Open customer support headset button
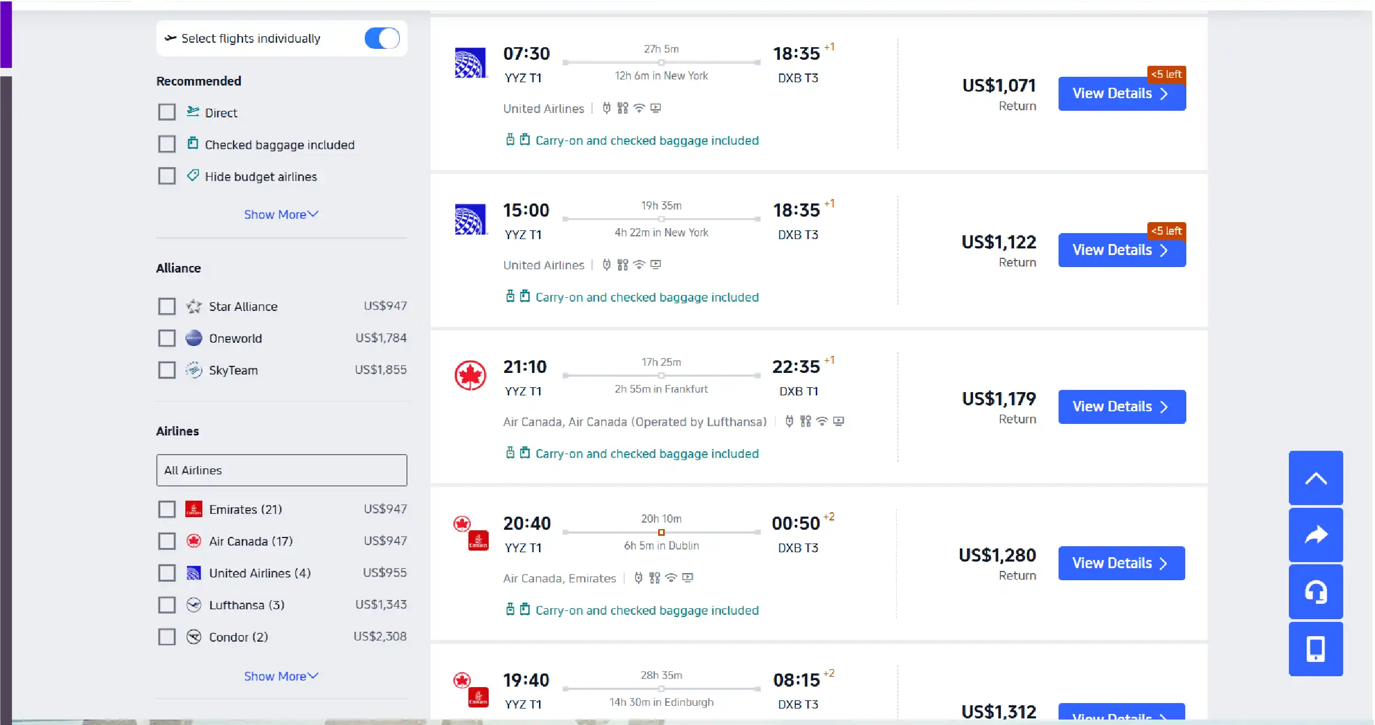The height and width of the screenshot is (725, 1375). (1315, 592)
